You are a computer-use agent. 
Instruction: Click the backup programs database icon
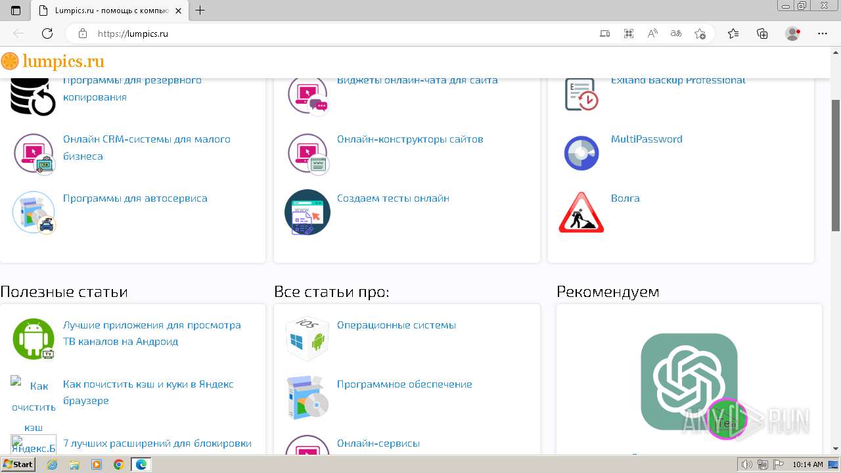pyautogui.click(x=33, y=97)
